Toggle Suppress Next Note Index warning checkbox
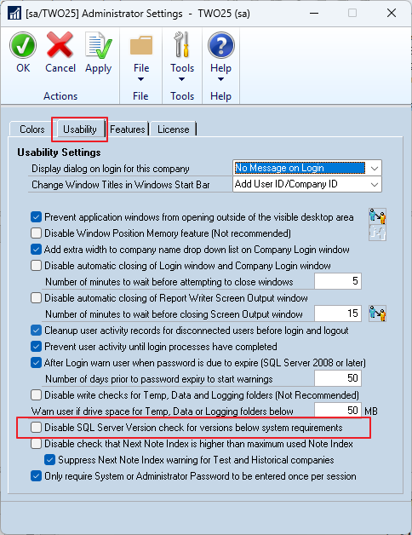This screenshot has width=412, height=535. point(49,460)
